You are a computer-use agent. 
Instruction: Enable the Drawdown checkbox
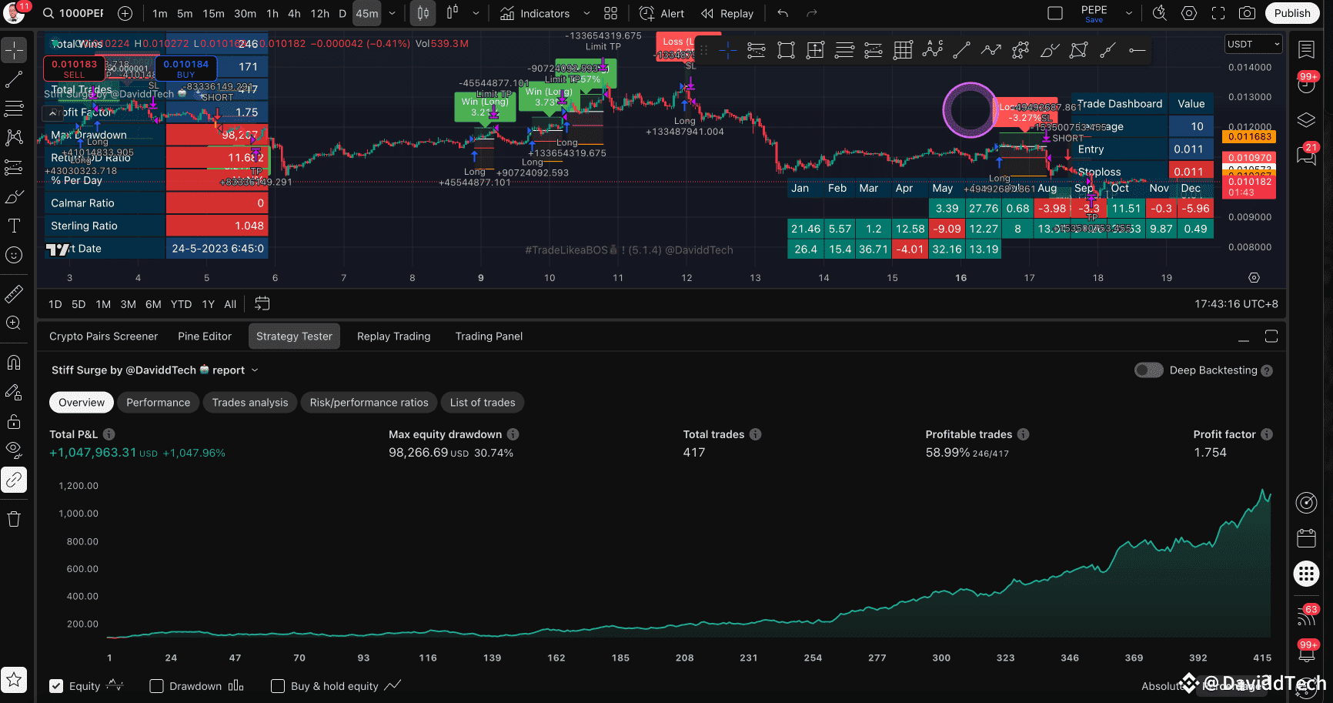156,686
